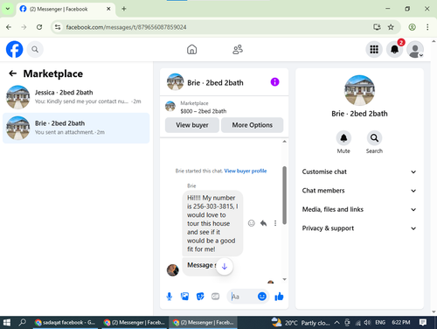
Task: View site information icon in address bar
Action: [x=58, y=27]
